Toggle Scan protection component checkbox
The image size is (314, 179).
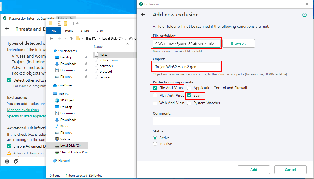(189, 95)
